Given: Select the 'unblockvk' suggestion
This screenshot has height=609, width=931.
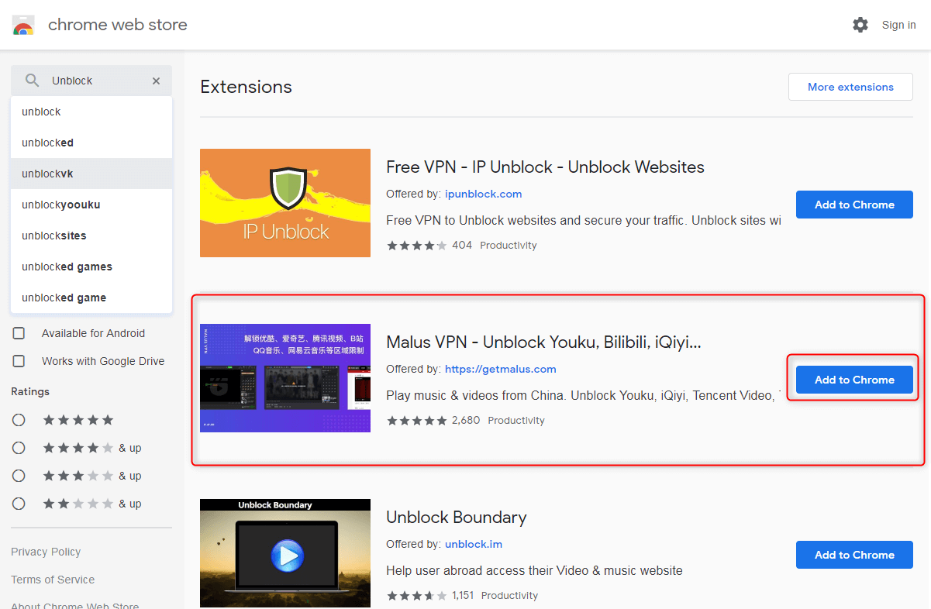Looking at the screenshot, I should [91, 174].
